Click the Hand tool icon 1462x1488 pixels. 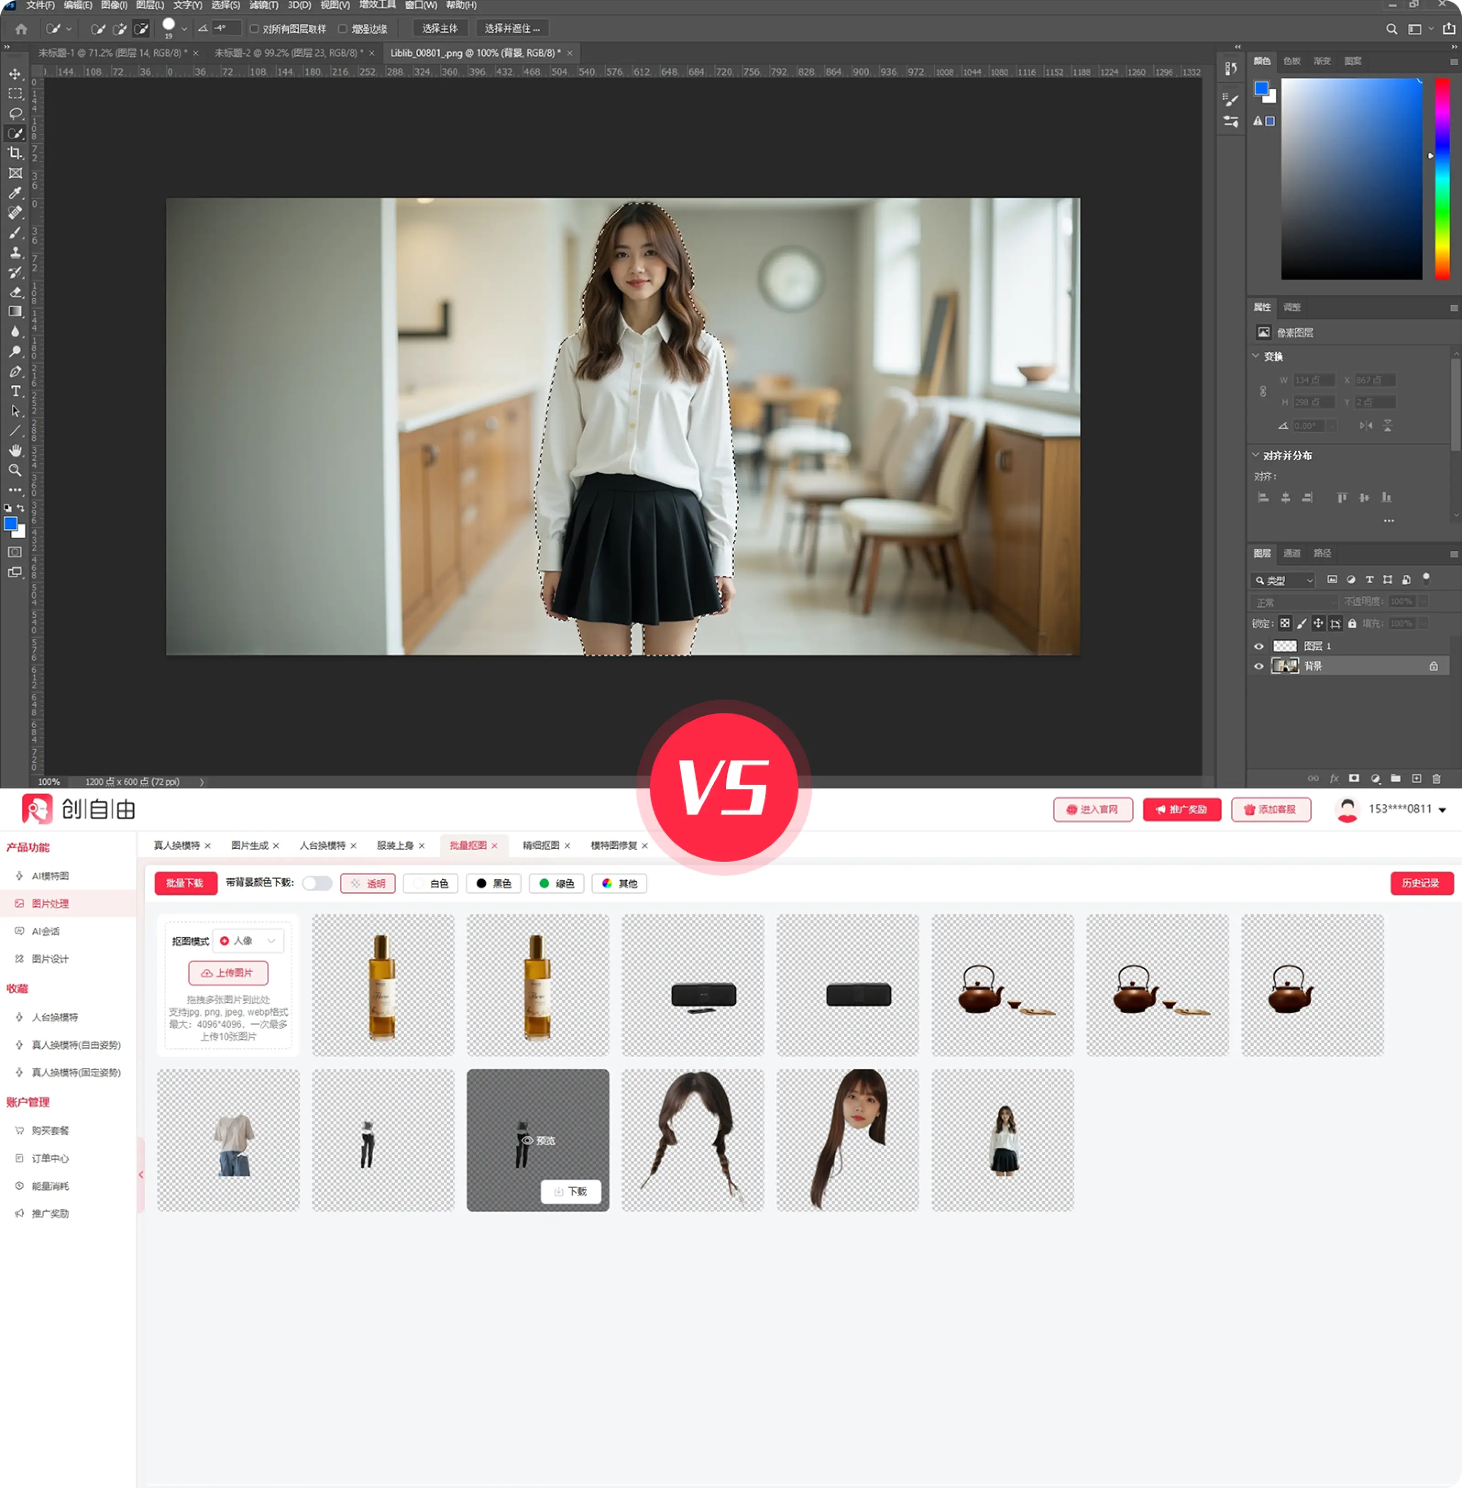coord(16,450)
